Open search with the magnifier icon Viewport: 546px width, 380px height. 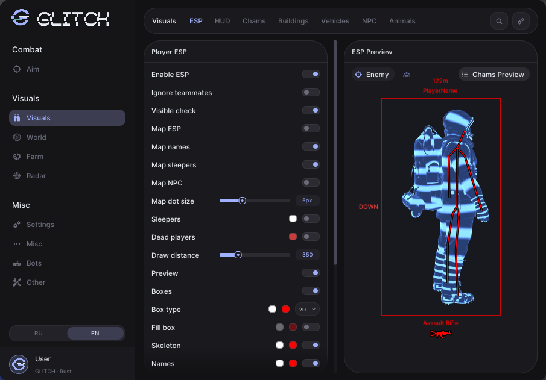click(x=499, y=21)
